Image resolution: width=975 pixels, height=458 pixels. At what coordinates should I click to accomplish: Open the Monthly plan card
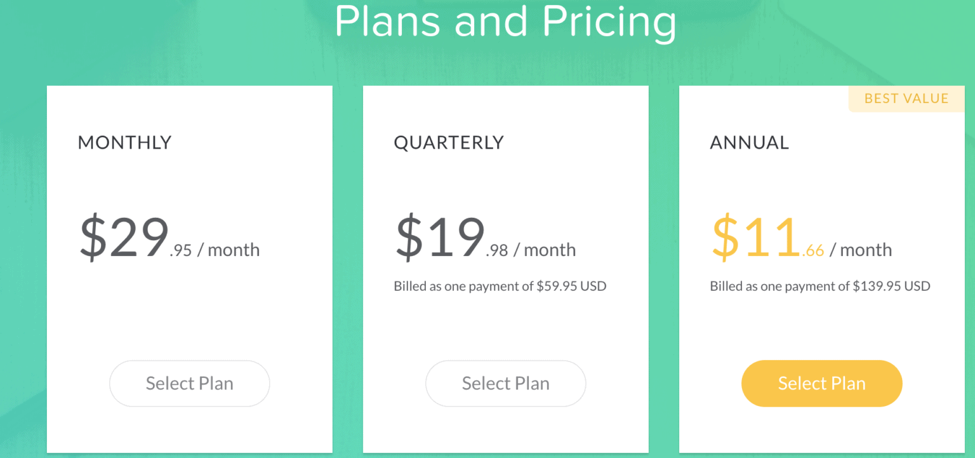(x=189, y=305)
